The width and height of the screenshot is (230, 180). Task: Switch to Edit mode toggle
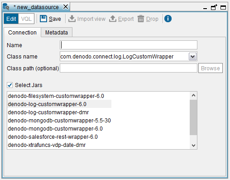[11, 19]
